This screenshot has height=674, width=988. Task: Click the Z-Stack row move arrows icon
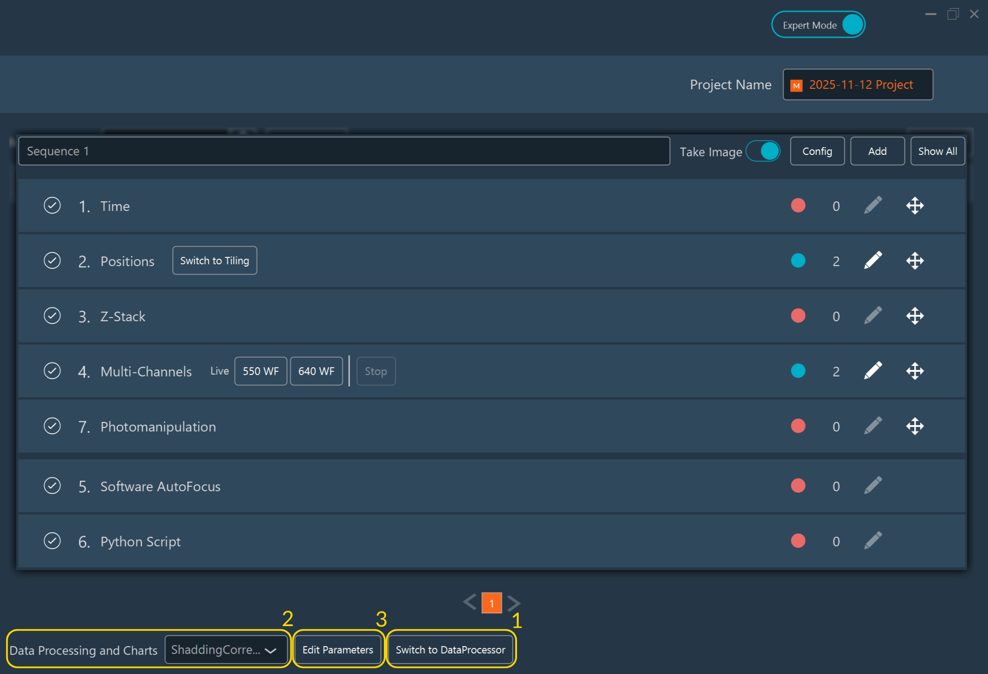(915, 316)
